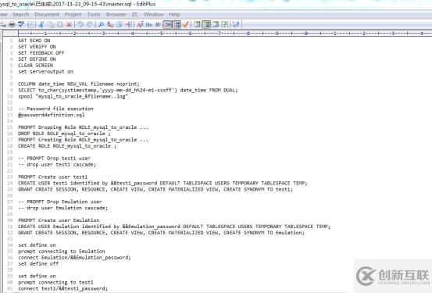Click the 'CREATE ROLE ROLE_mysql_to_oracle ;' line

(x=67, y=146)
